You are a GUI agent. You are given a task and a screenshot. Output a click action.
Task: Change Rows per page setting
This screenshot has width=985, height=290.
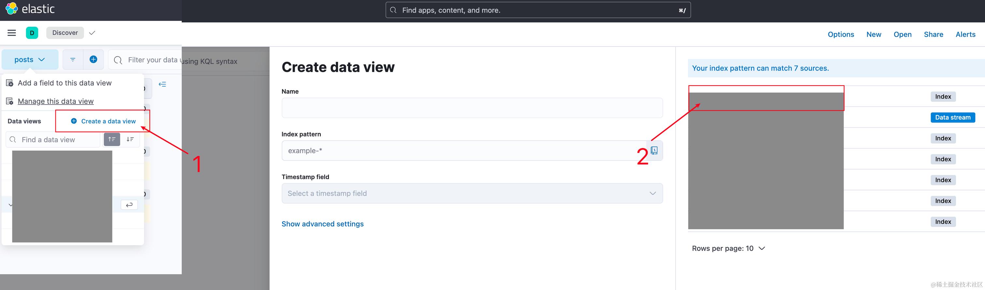click(x=728, y=248)
